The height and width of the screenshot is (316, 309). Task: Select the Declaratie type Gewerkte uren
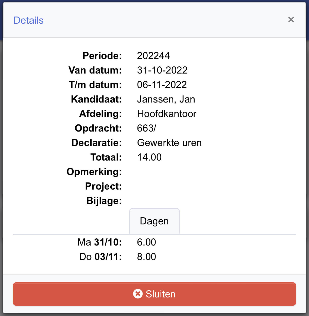point(169,143)
